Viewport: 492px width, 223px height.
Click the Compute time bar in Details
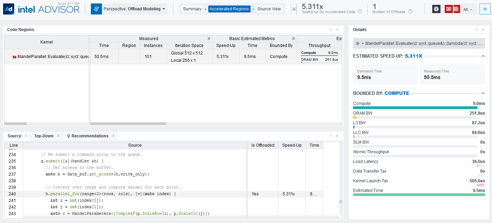tap(415, 108)
